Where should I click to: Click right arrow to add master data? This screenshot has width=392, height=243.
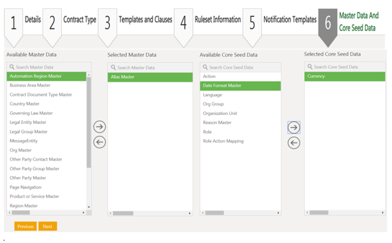(100, 127)
